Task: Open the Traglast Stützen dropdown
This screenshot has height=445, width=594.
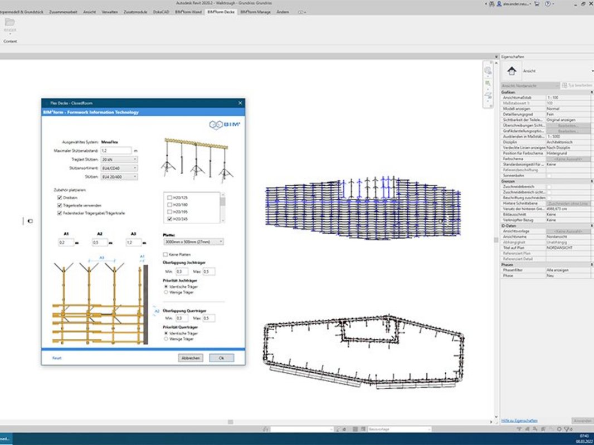Action: pyautogui.click(x=119, y=159)
